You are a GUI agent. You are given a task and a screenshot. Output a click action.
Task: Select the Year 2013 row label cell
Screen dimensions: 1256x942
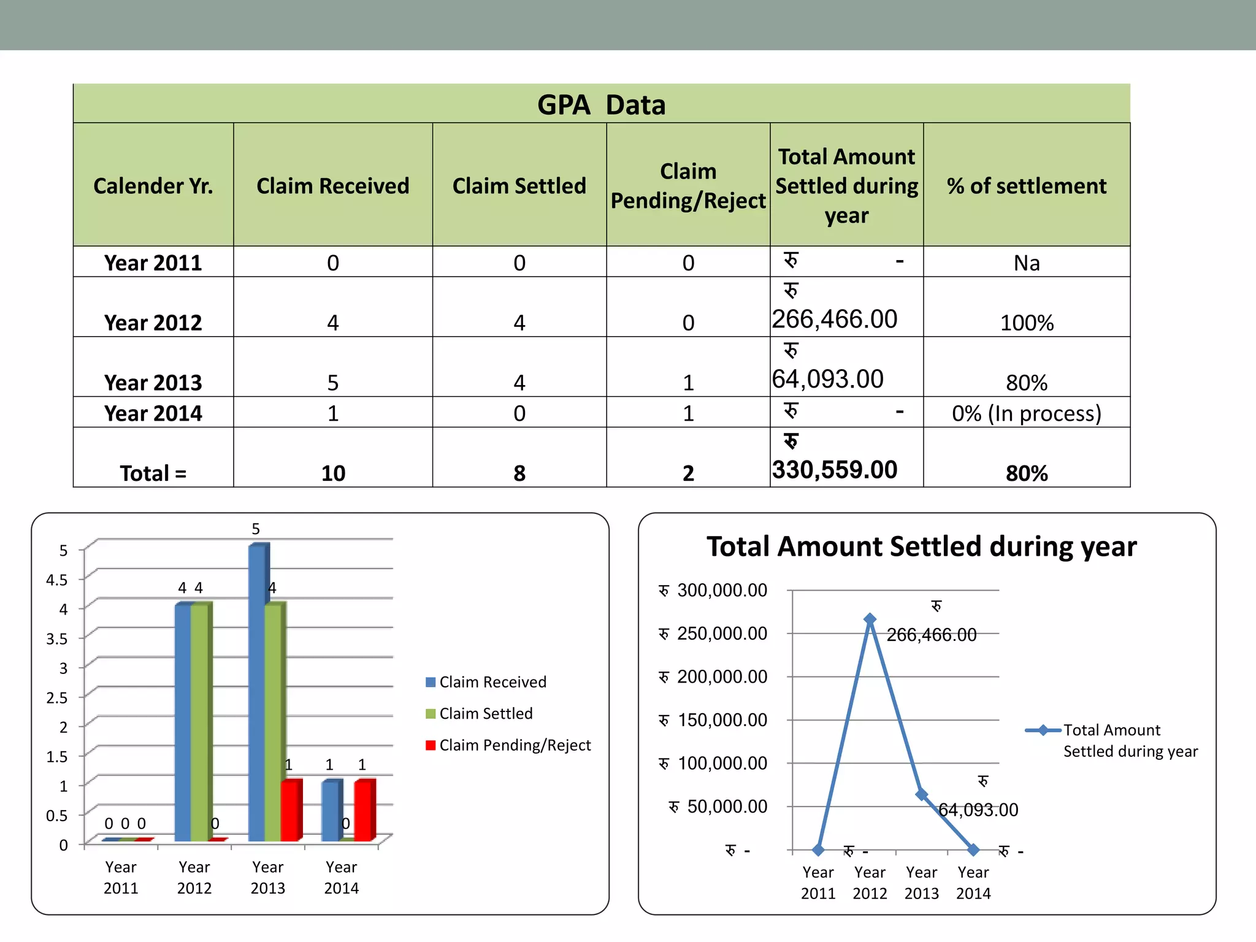point(153,382)
